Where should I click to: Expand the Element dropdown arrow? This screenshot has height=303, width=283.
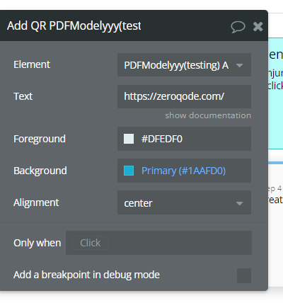tap(239, 65)
